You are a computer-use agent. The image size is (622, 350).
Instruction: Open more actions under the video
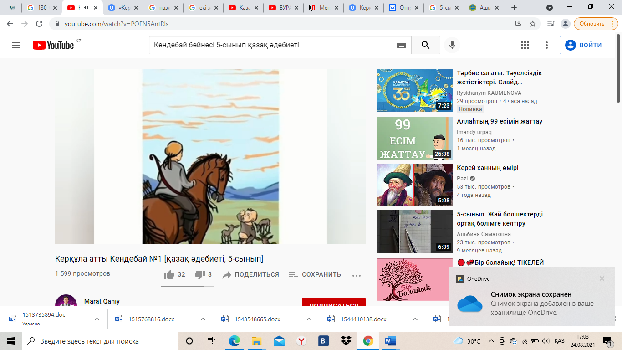coord(357,275)
